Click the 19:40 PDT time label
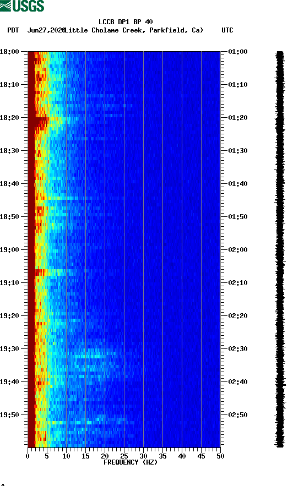This screenshot has height=491, width=304. coord(9,382)
